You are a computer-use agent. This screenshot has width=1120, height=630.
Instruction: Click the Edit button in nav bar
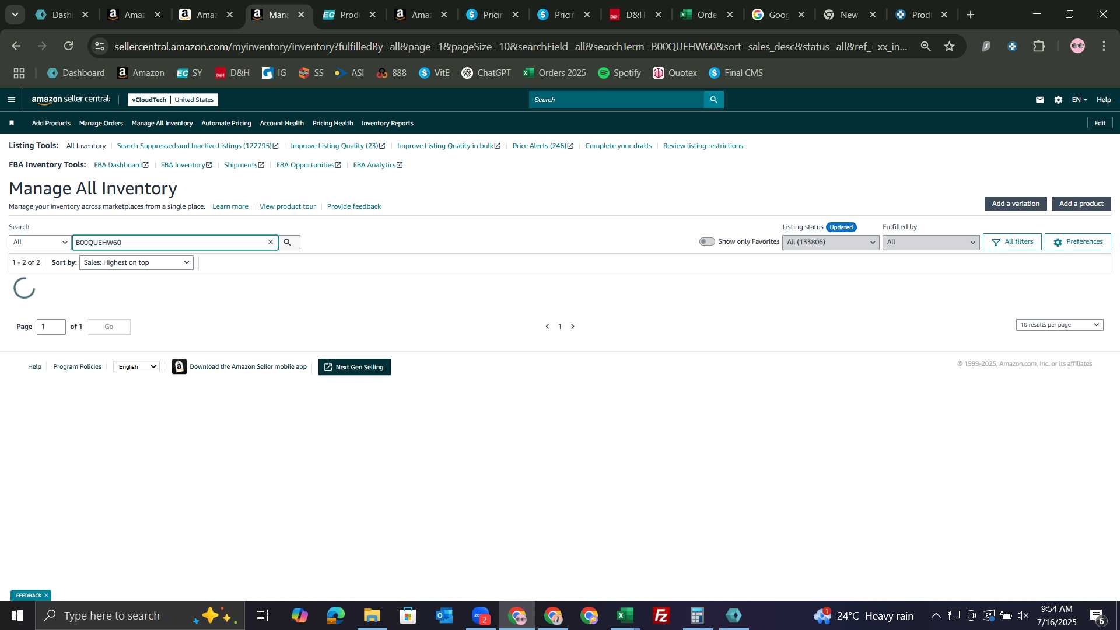click(x=1100, y=123)
